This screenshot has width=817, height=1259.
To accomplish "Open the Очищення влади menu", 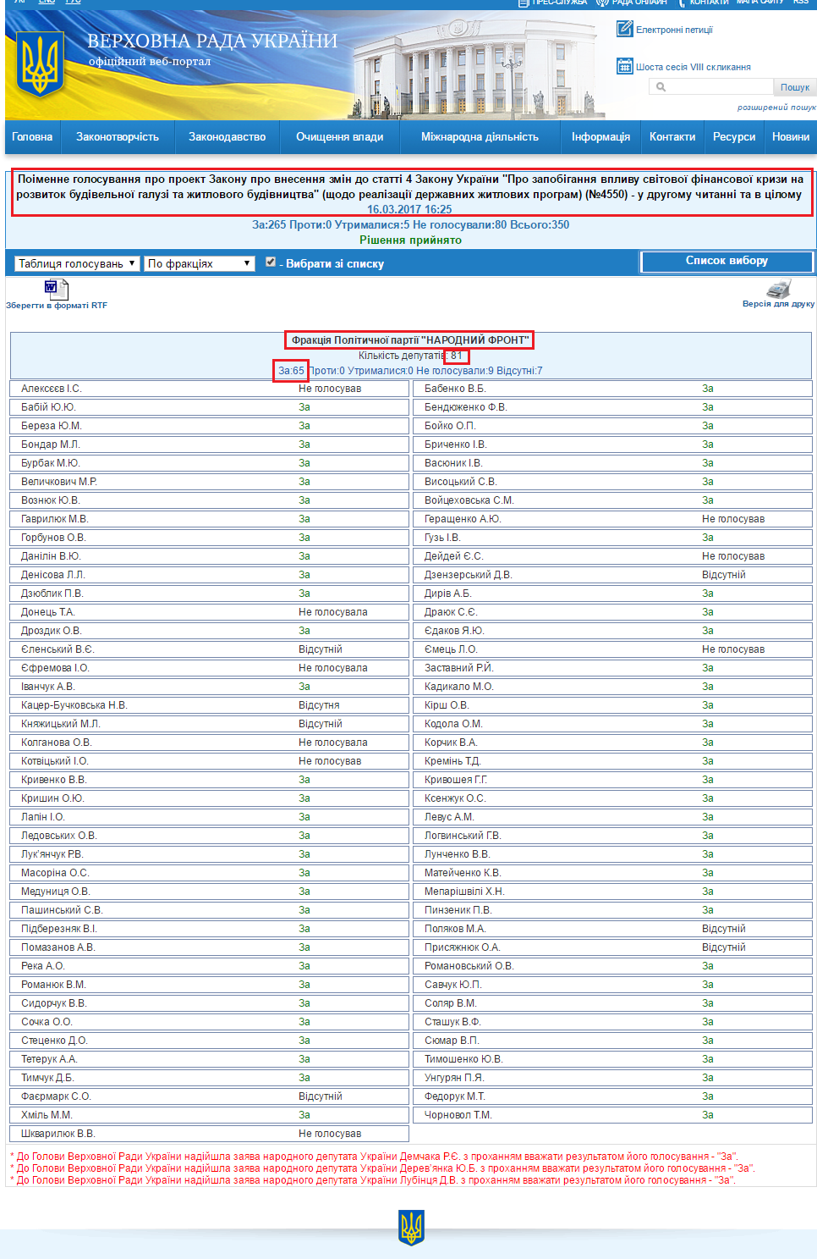I will (340, 136).
